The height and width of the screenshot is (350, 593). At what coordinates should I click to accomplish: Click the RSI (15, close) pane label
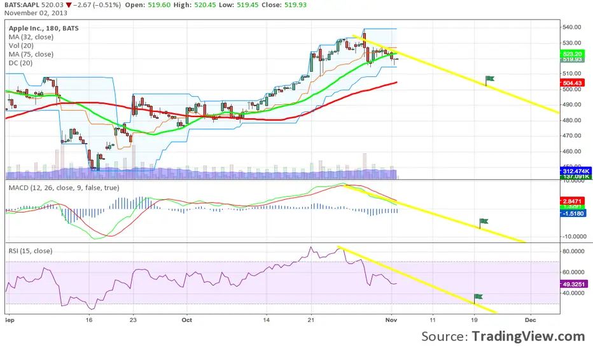(x=31, y=251)
